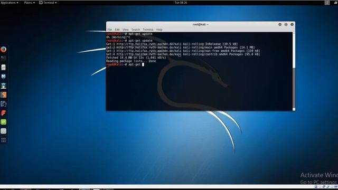The width and height of the screenshot is (338, 190).
Task: Click the Get:4 contrib Packages line
Action: [183, 54]
